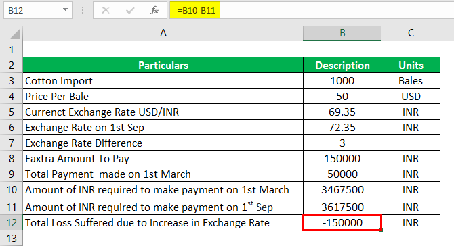This screenshot has height=246, width=454.
Task: Click the USD units cell
Action: pos(411,97)
